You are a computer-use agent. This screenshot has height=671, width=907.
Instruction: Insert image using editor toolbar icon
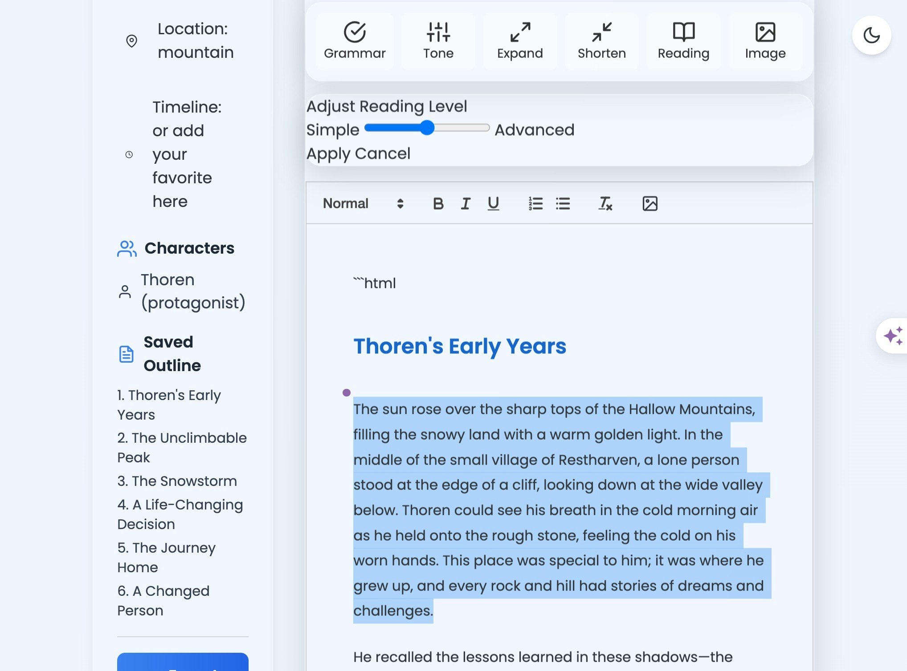pos(650,203)
